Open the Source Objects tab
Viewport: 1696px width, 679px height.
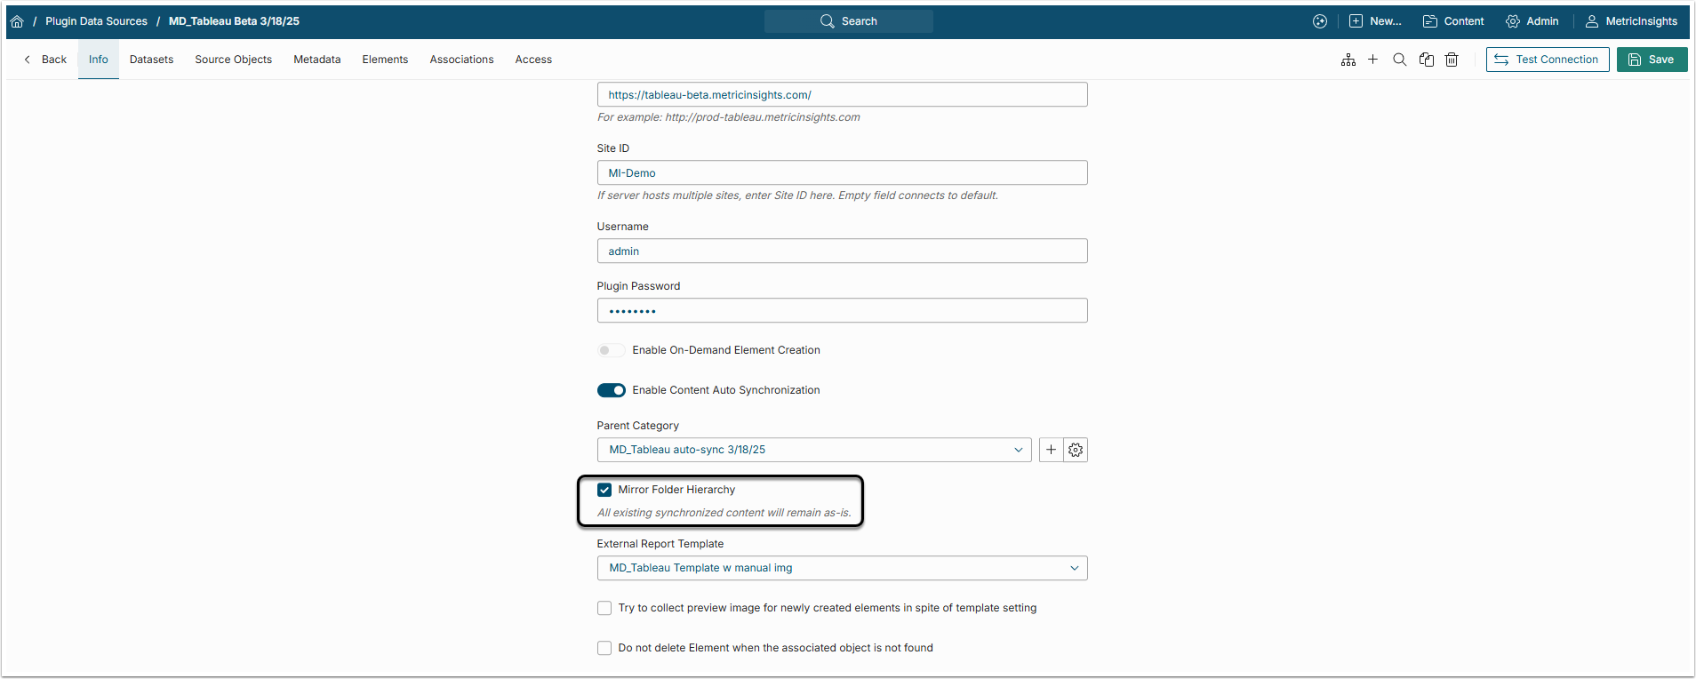coord(233,60)
